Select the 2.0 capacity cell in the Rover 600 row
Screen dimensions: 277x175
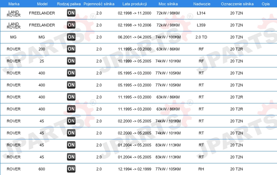coord(99,169)
